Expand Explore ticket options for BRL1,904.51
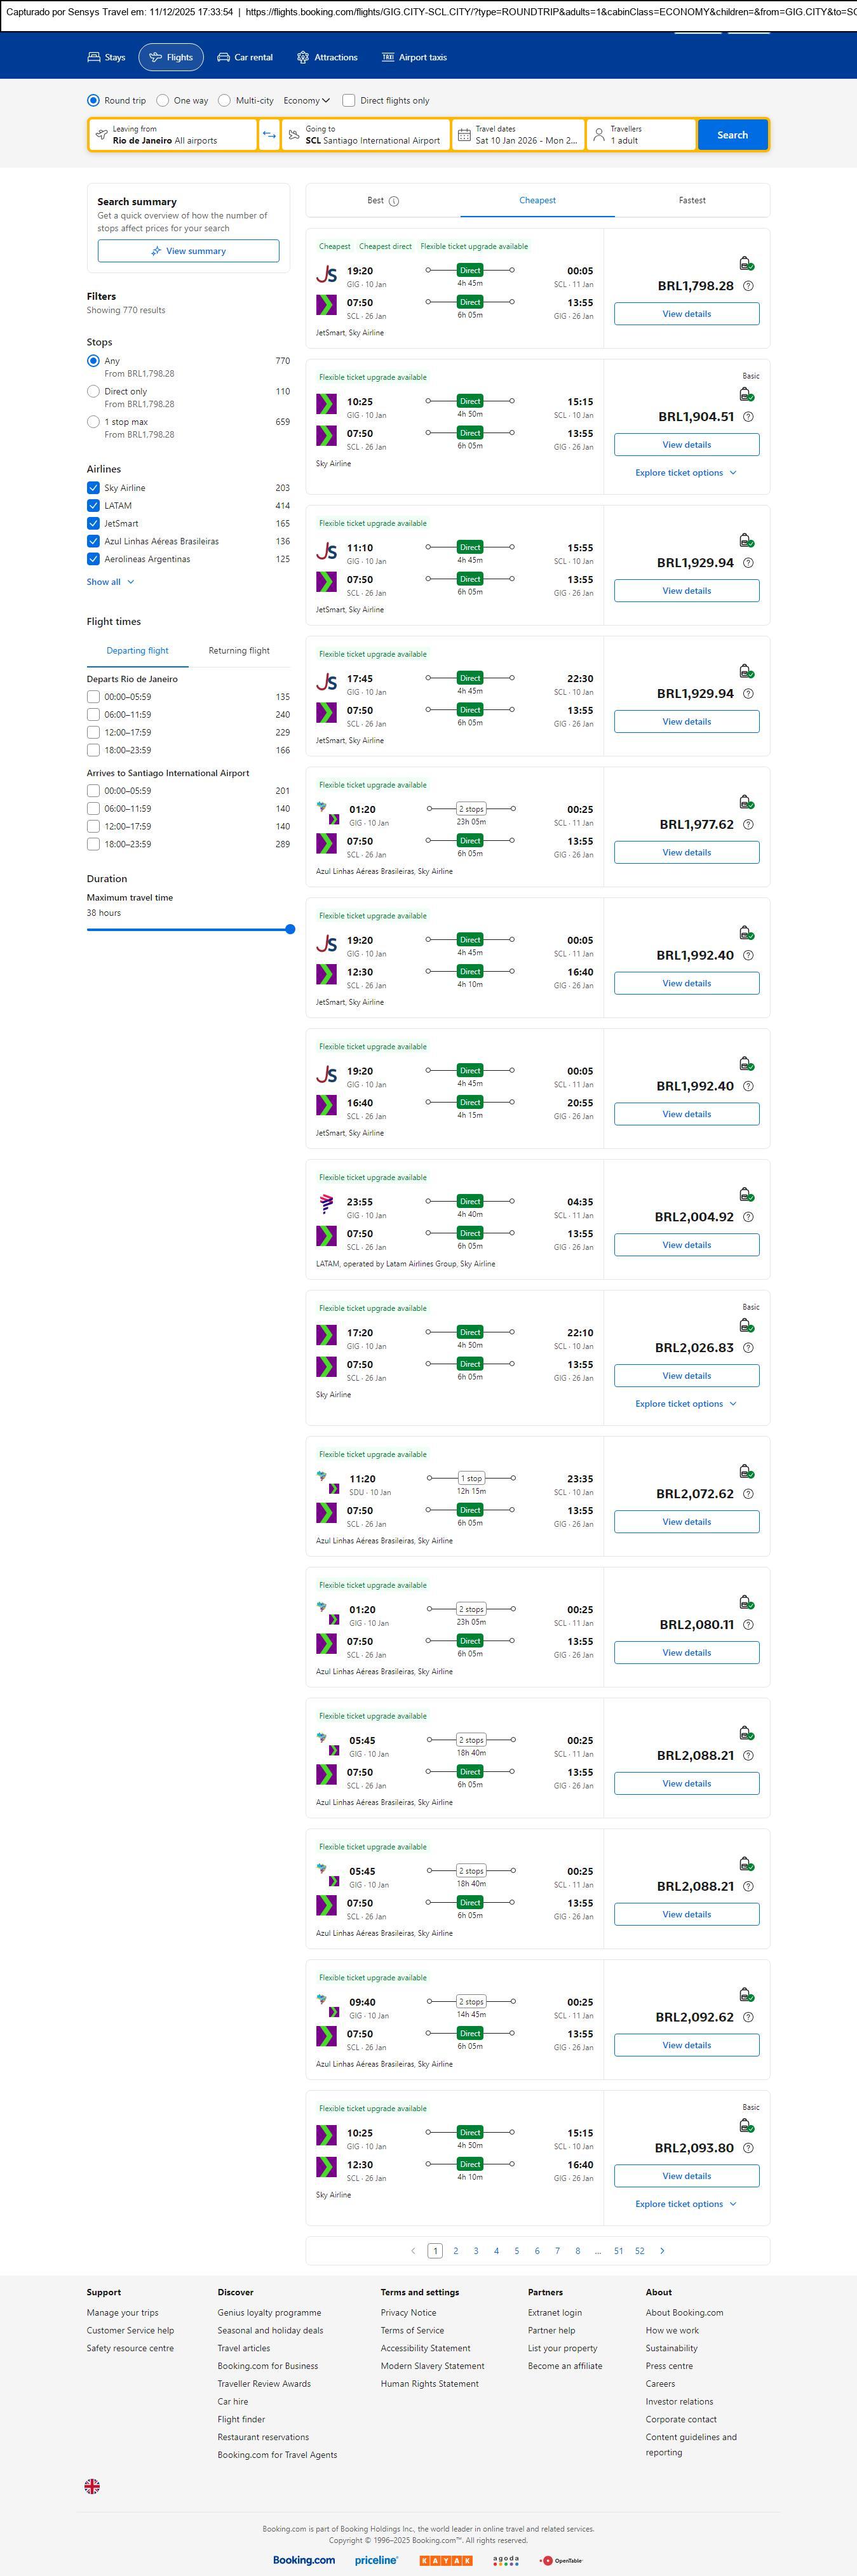Screen dimensions: 857x2576 pos(685,473)
